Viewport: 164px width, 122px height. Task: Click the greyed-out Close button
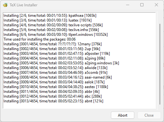tap(149, 115)
